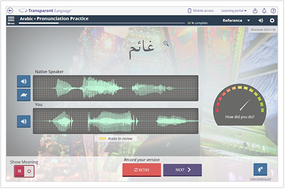Click the RETRY button
285x189 pixels.
coord(141,170)
